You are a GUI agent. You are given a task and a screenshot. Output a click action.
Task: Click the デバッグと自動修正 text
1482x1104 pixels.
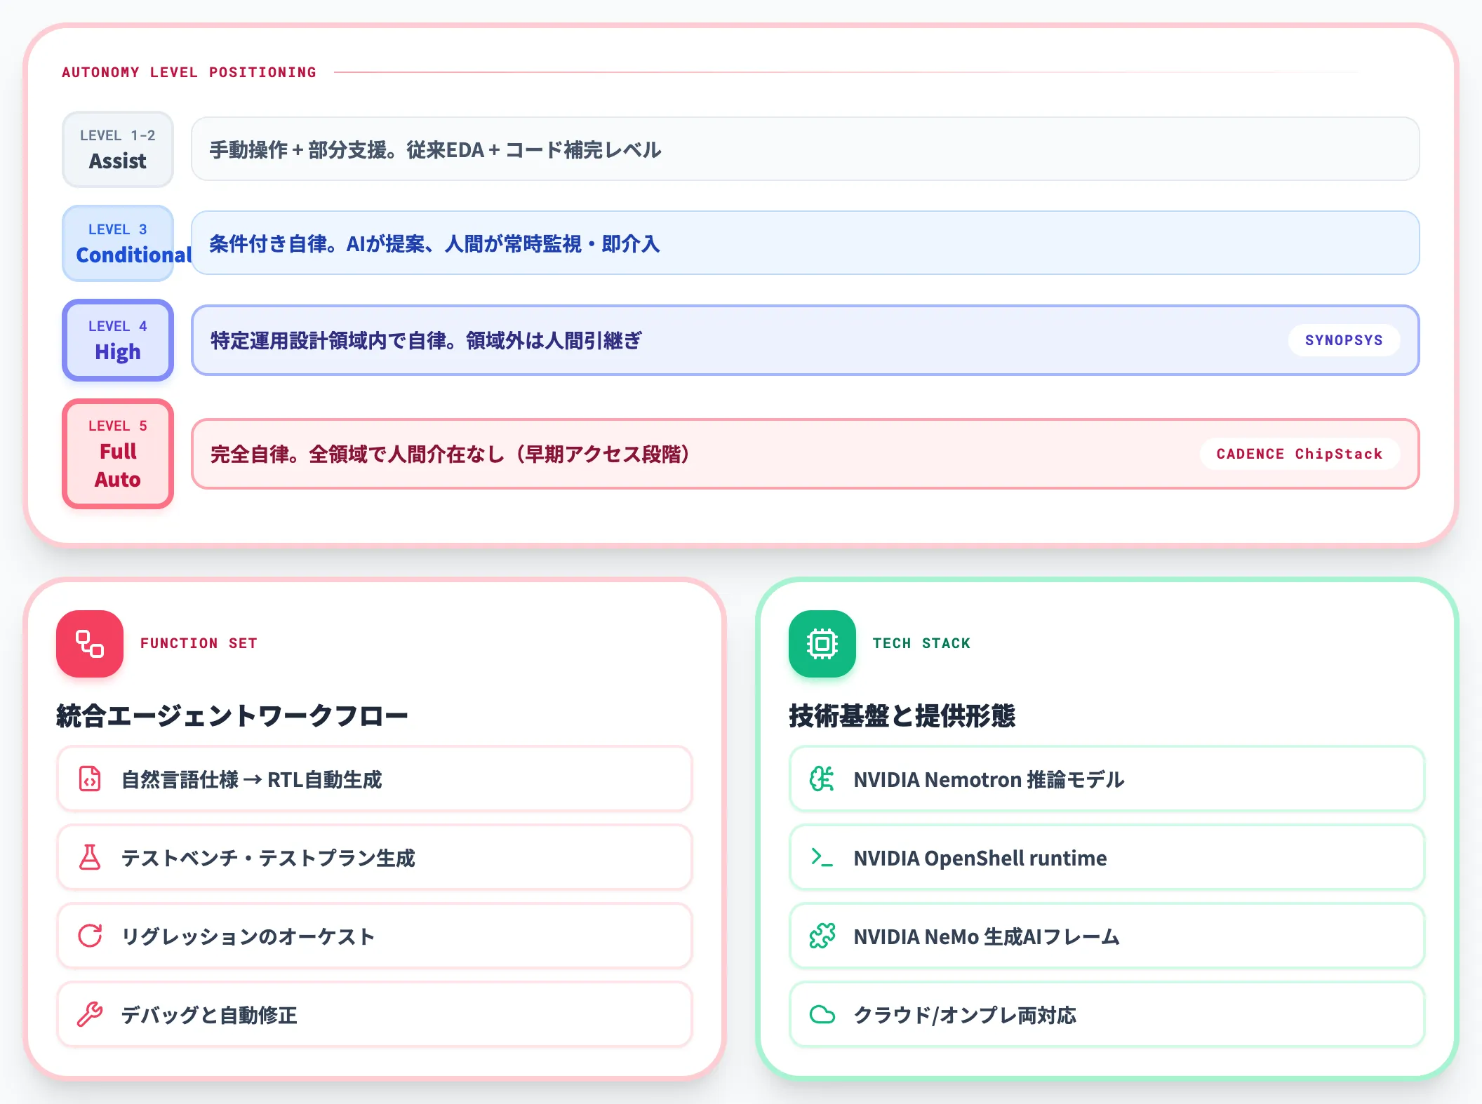209,1016
